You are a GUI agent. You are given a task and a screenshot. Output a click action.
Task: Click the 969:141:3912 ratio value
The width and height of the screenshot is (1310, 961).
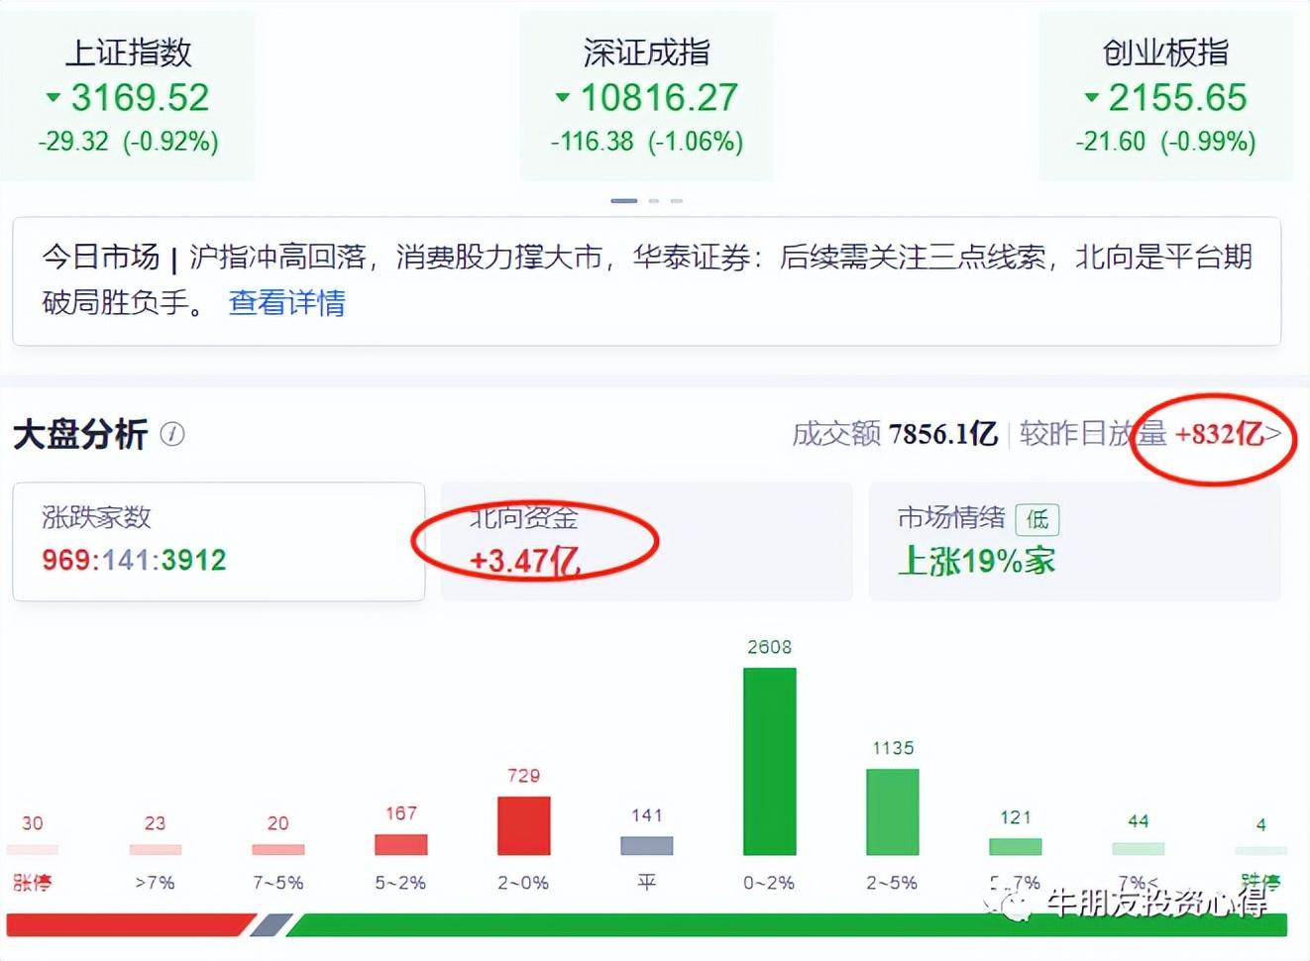134,560
